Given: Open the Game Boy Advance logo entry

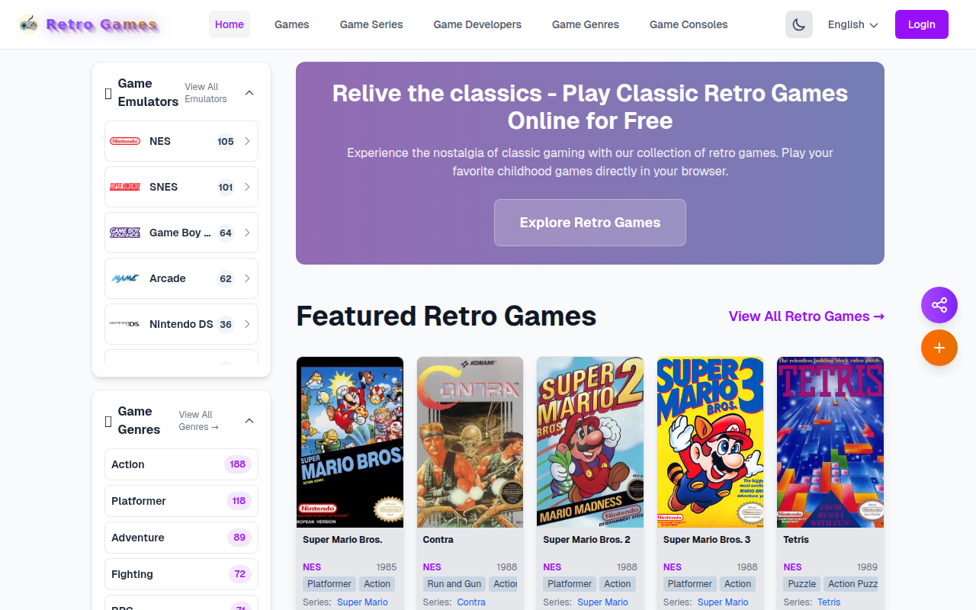Looking at the screenshot, I should tap(125, 233).
